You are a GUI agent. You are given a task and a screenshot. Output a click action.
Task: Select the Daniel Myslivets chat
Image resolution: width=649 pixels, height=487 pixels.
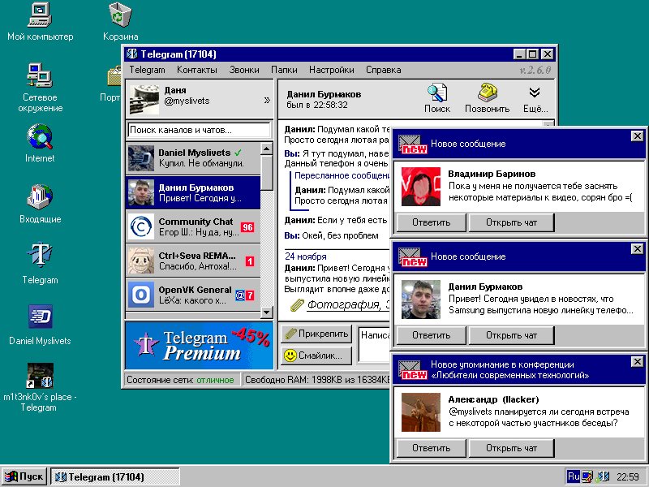pos(193,157)
